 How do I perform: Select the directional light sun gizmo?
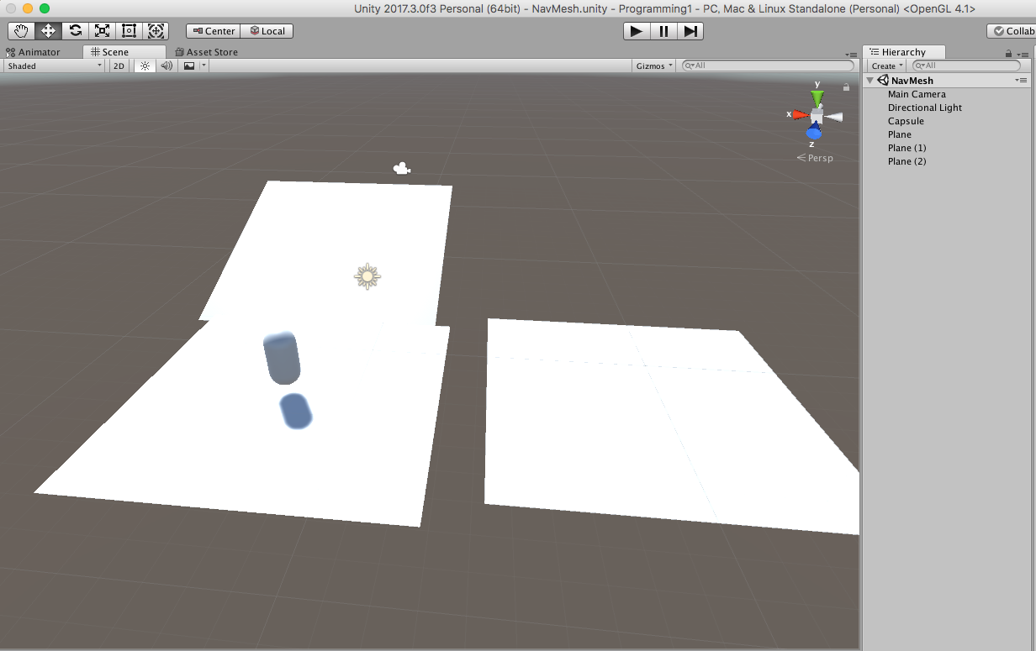[367, 276]
